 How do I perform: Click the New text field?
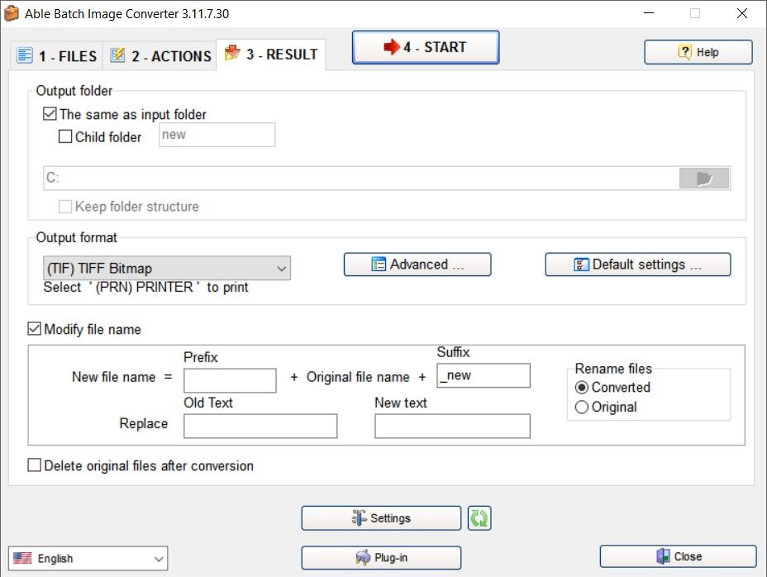click(x=452, y=426)
